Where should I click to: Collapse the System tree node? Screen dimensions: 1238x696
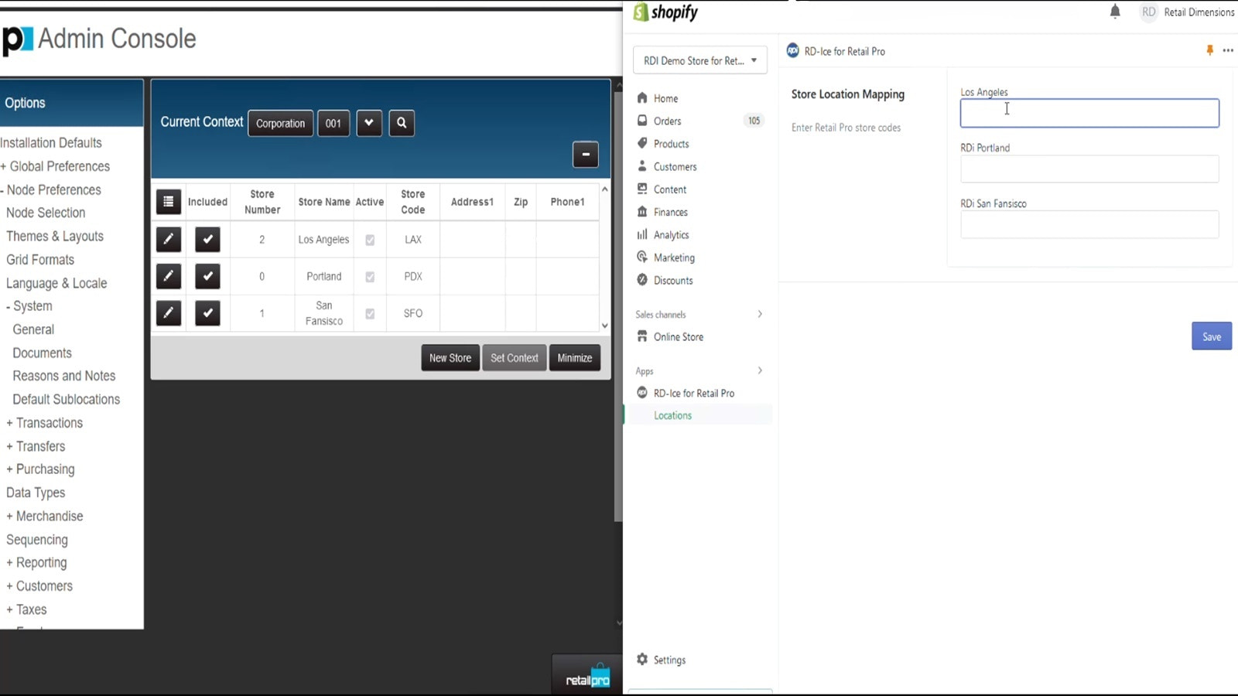pos(29,306)
